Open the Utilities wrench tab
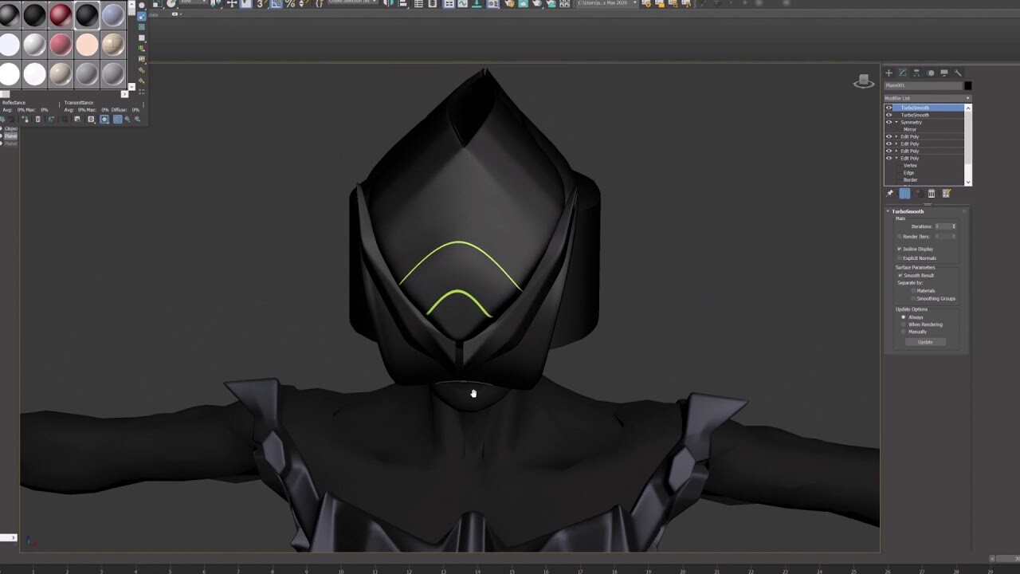The image size is (1020, 574). point(958,73)
